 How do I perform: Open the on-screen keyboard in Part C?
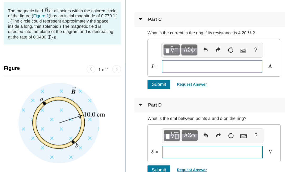[x=243, y=50]
